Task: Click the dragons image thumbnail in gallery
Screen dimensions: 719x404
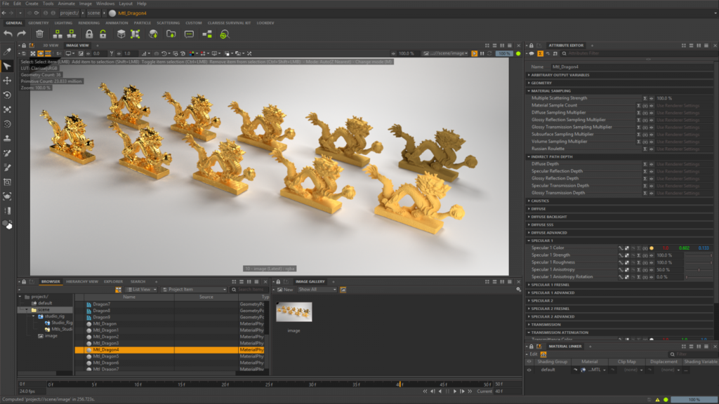Action: pos(294,312)
